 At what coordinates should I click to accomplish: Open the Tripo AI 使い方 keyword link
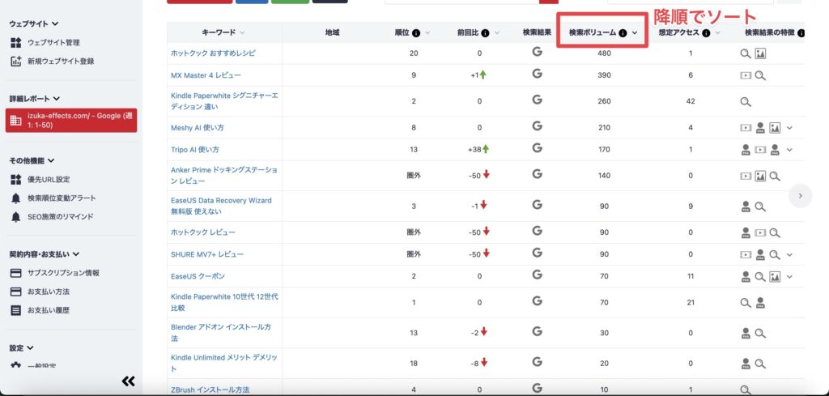pos(195,150)
